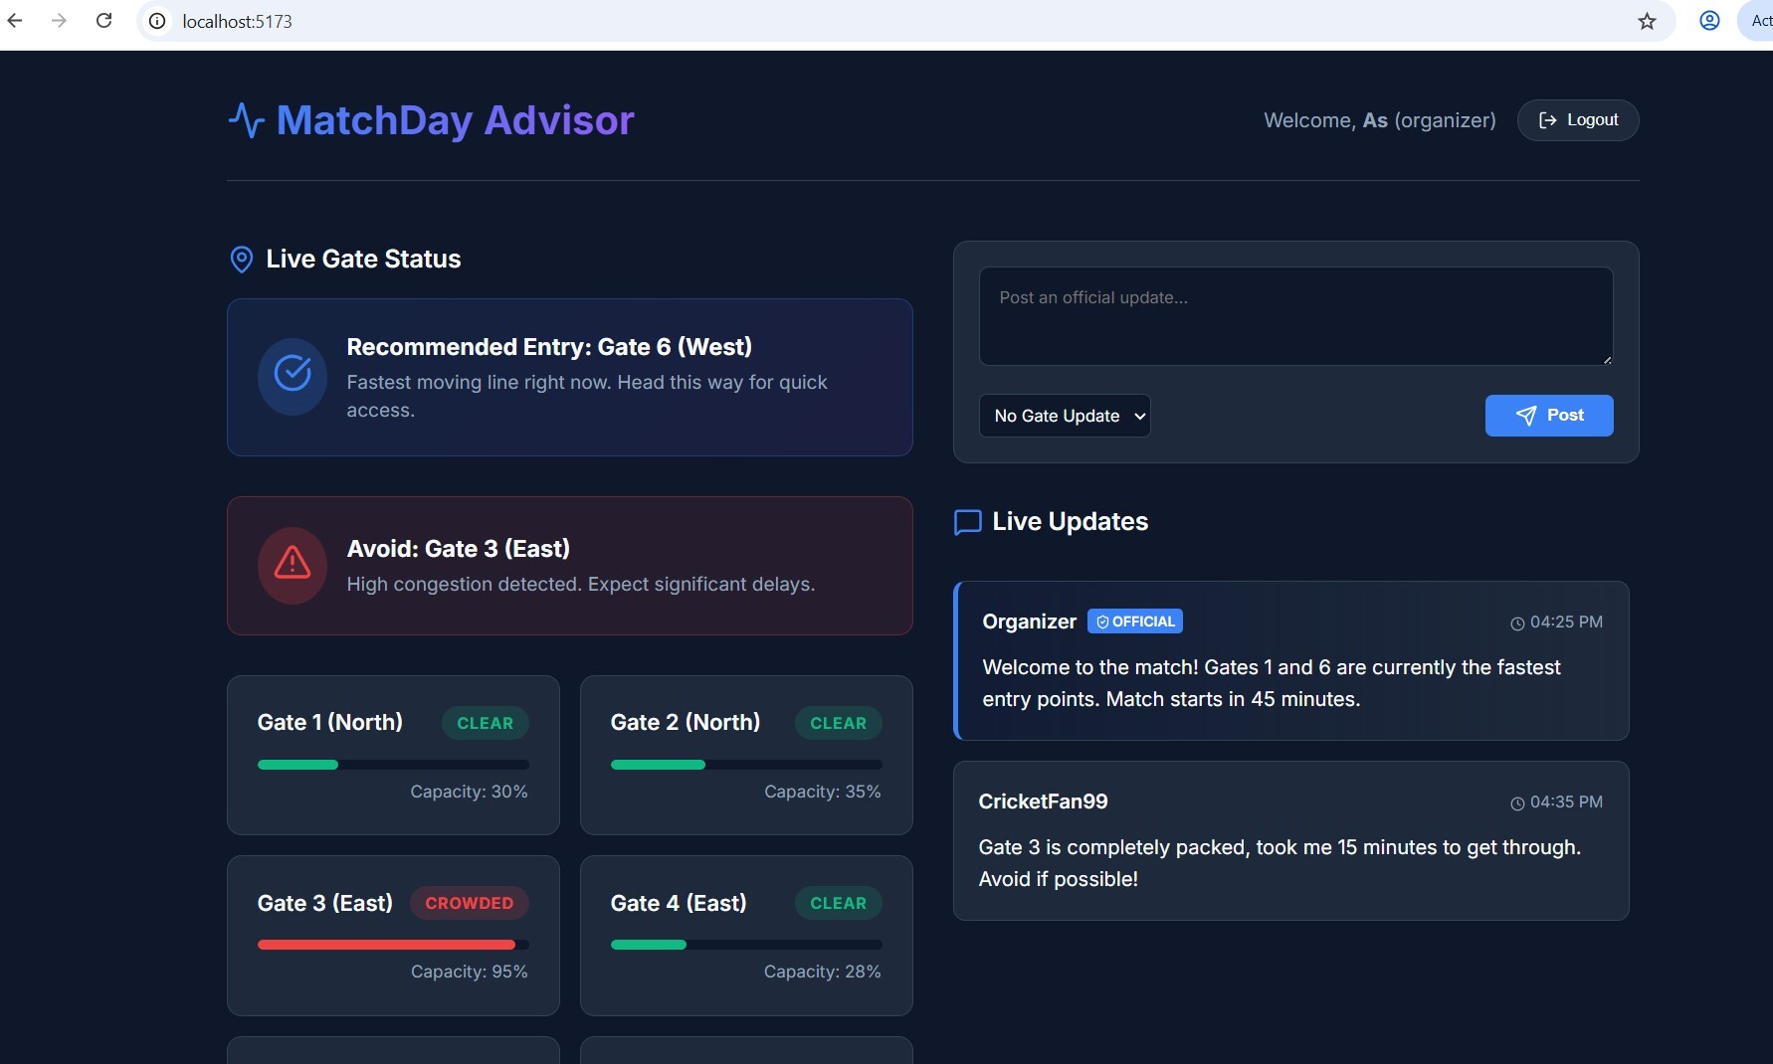
Task: Click the warning triangle icon in Avoid Gate 3 card
Action: (x=293, y=565)
